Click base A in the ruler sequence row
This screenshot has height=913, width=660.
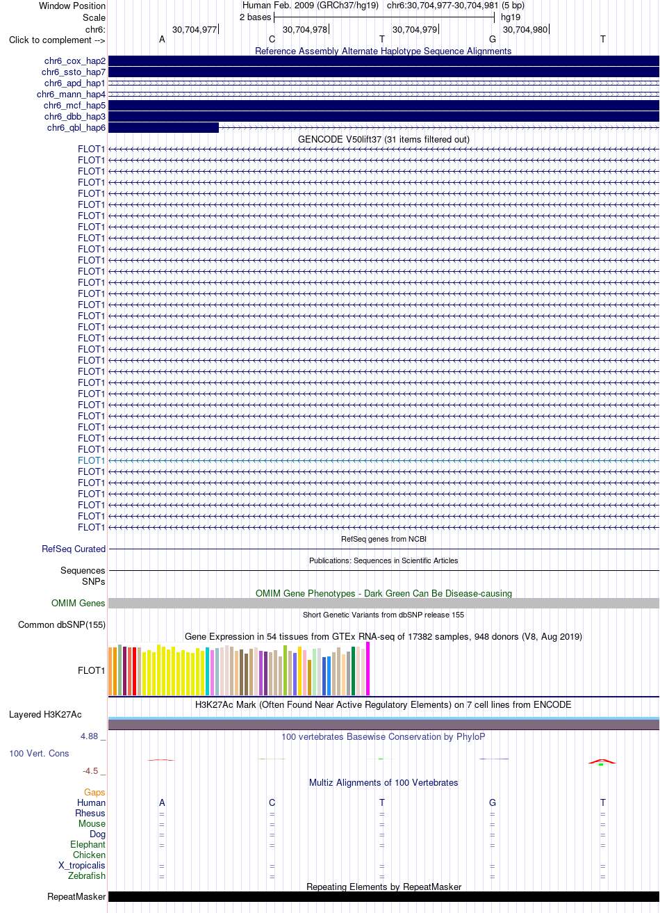point(162,40)
